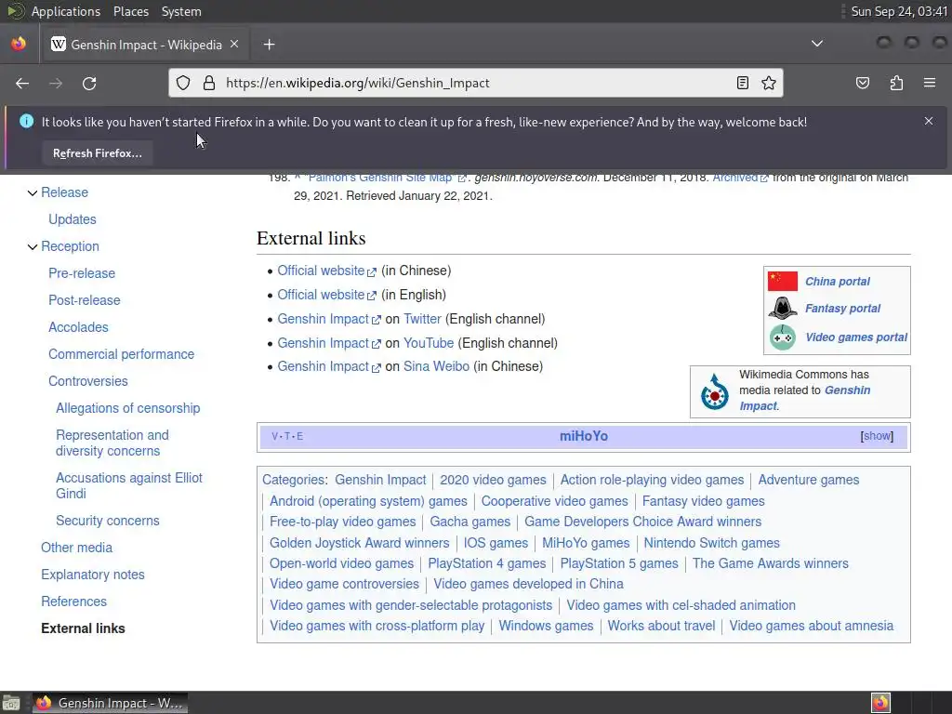
Task: Jump to Pre-release in the sidebar
Action: pyautogui.click(x=82, y=273)
